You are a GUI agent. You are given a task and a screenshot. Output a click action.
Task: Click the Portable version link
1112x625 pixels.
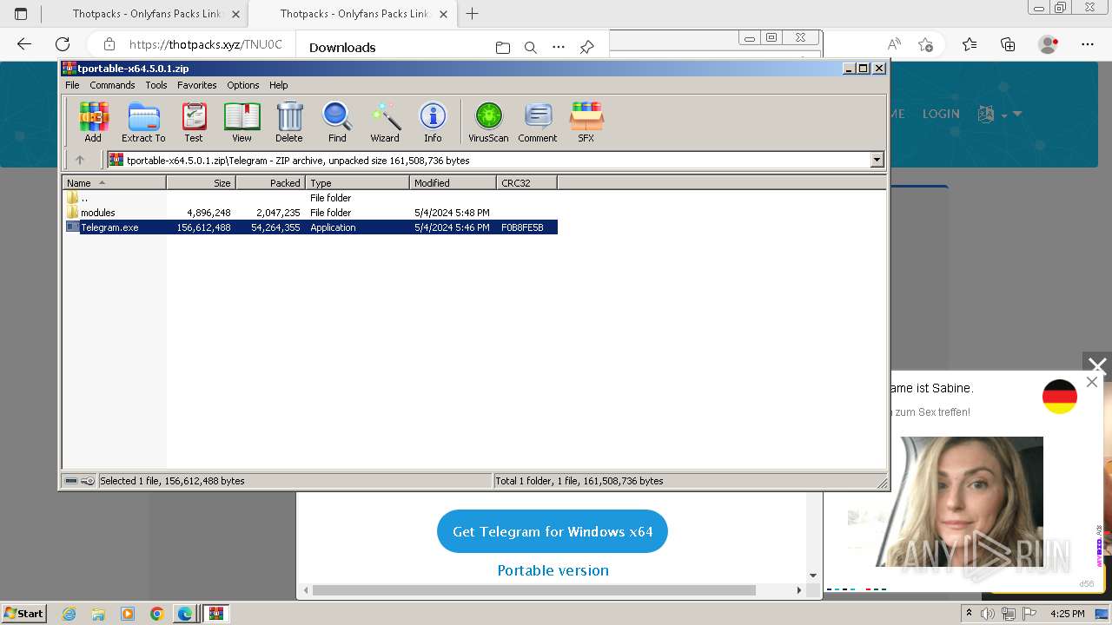553,570
